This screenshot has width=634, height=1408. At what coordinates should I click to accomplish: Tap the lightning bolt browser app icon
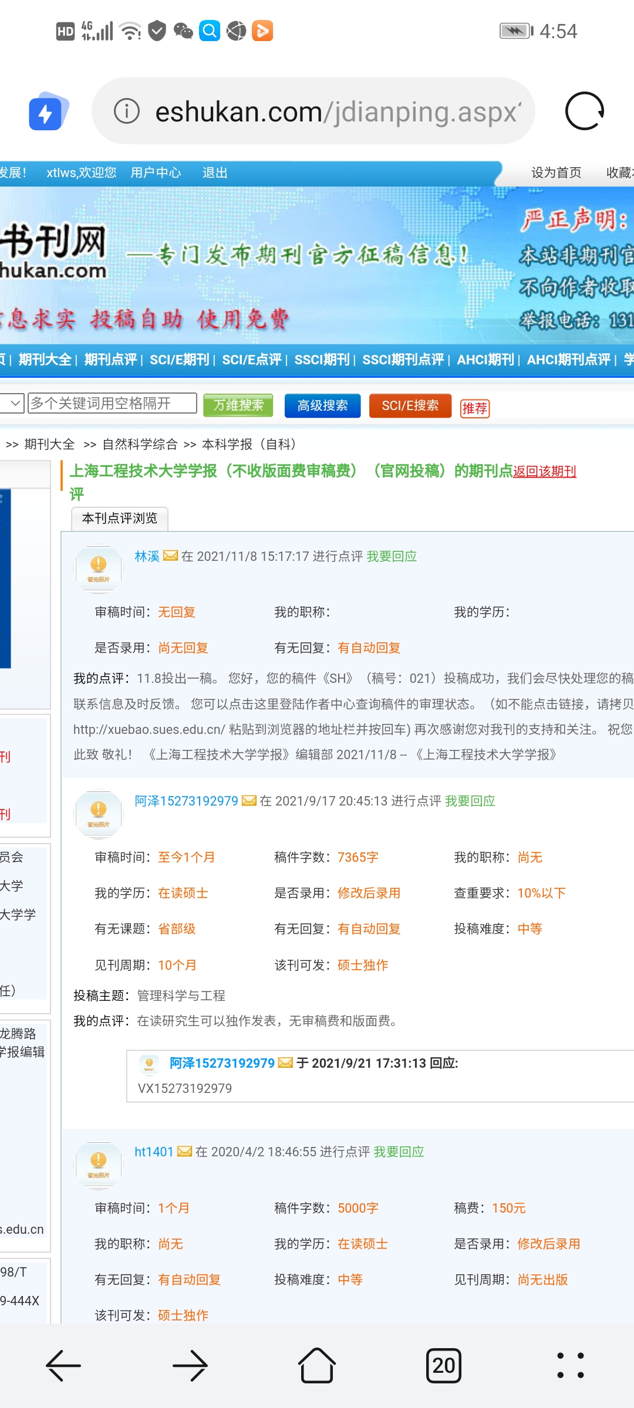(x=48, y=111)
